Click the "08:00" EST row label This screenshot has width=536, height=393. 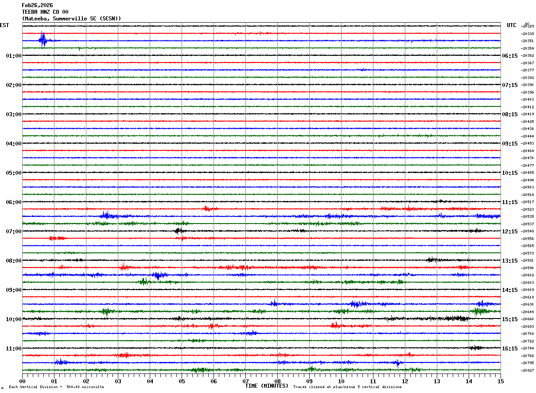point(14,261)
